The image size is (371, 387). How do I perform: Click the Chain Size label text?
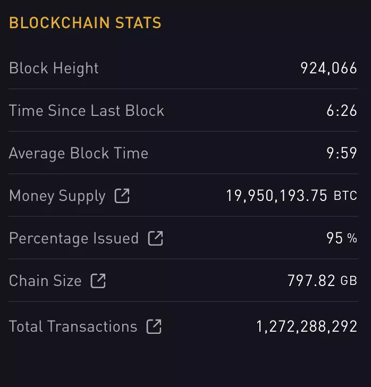point(45,281)
